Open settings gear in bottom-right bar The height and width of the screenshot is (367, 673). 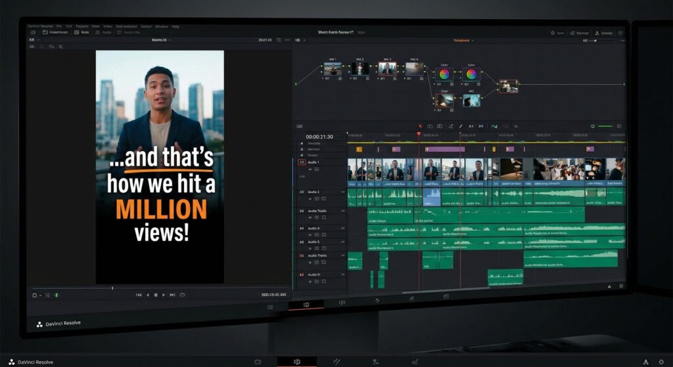point(661,362)
